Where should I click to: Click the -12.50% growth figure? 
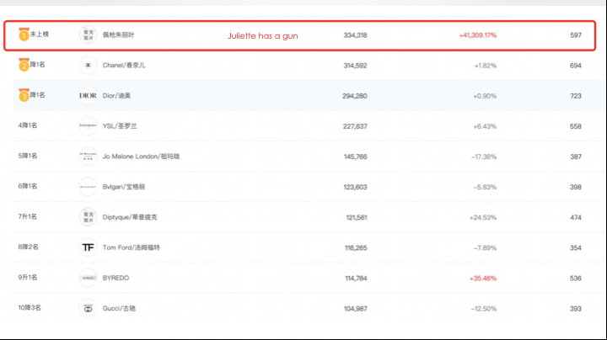pos(484,309)
